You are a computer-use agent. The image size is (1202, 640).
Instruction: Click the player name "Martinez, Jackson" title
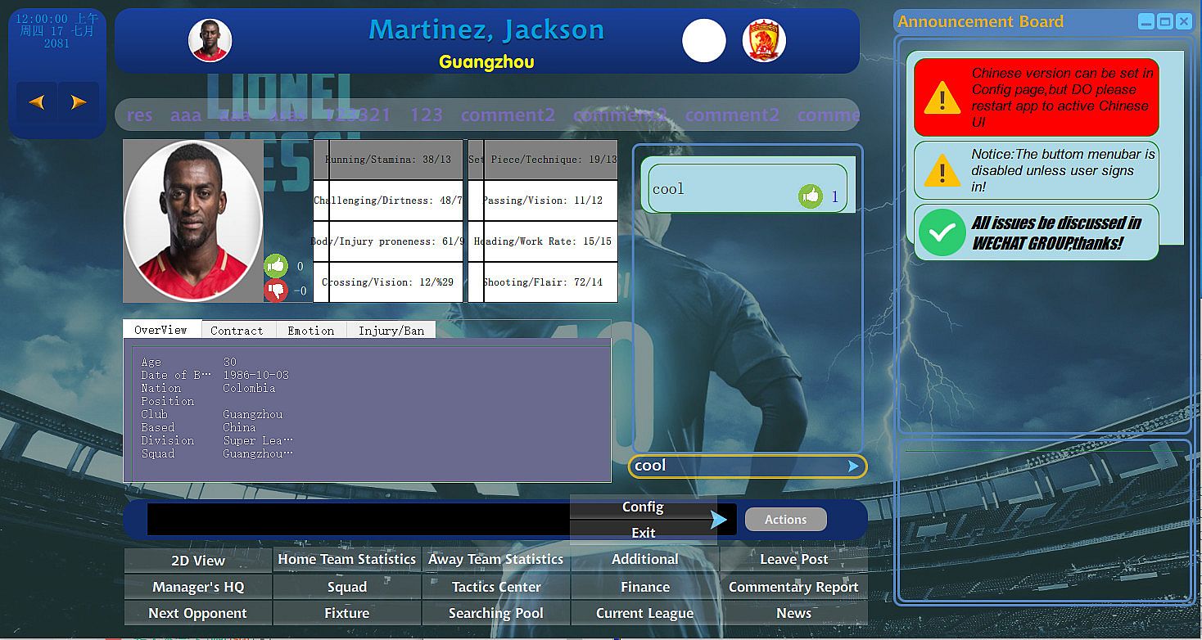point(486,30)
